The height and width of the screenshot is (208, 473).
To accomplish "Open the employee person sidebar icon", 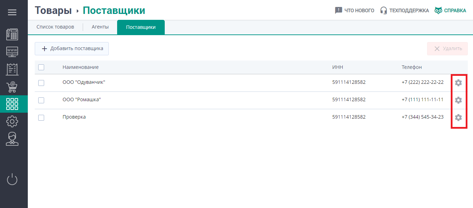I will pos(12,139).
